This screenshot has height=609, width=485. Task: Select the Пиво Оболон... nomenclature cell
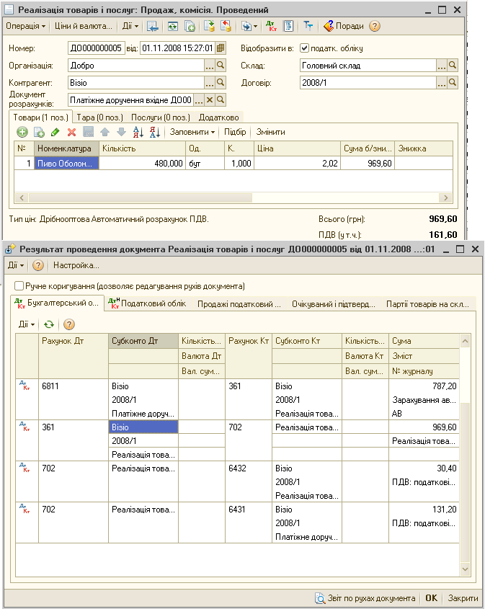(66, 163)
